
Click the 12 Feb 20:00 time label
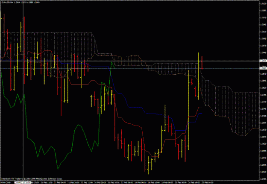pyautogui.click(x=73, y=182)
